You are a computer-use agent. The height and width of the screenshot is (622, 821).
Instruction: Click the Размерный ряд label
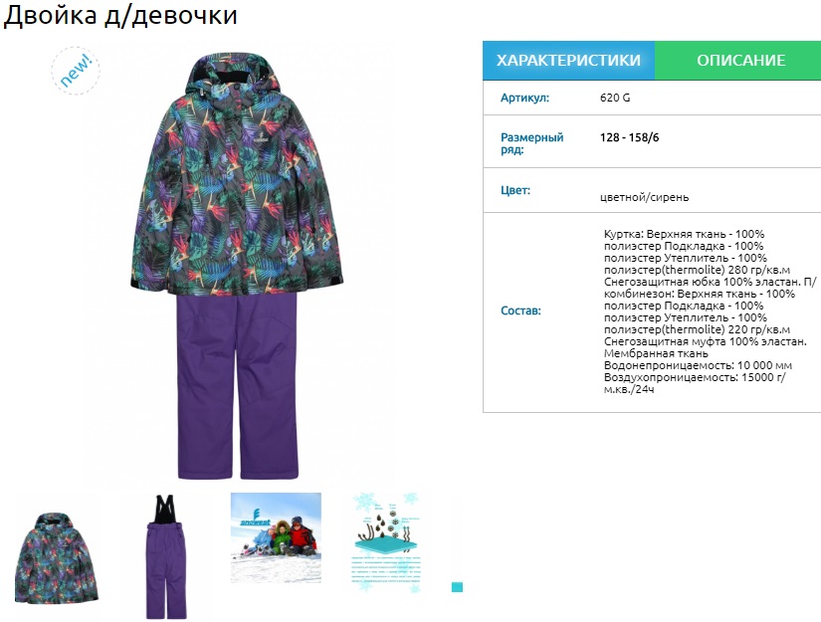coord(532,143)
